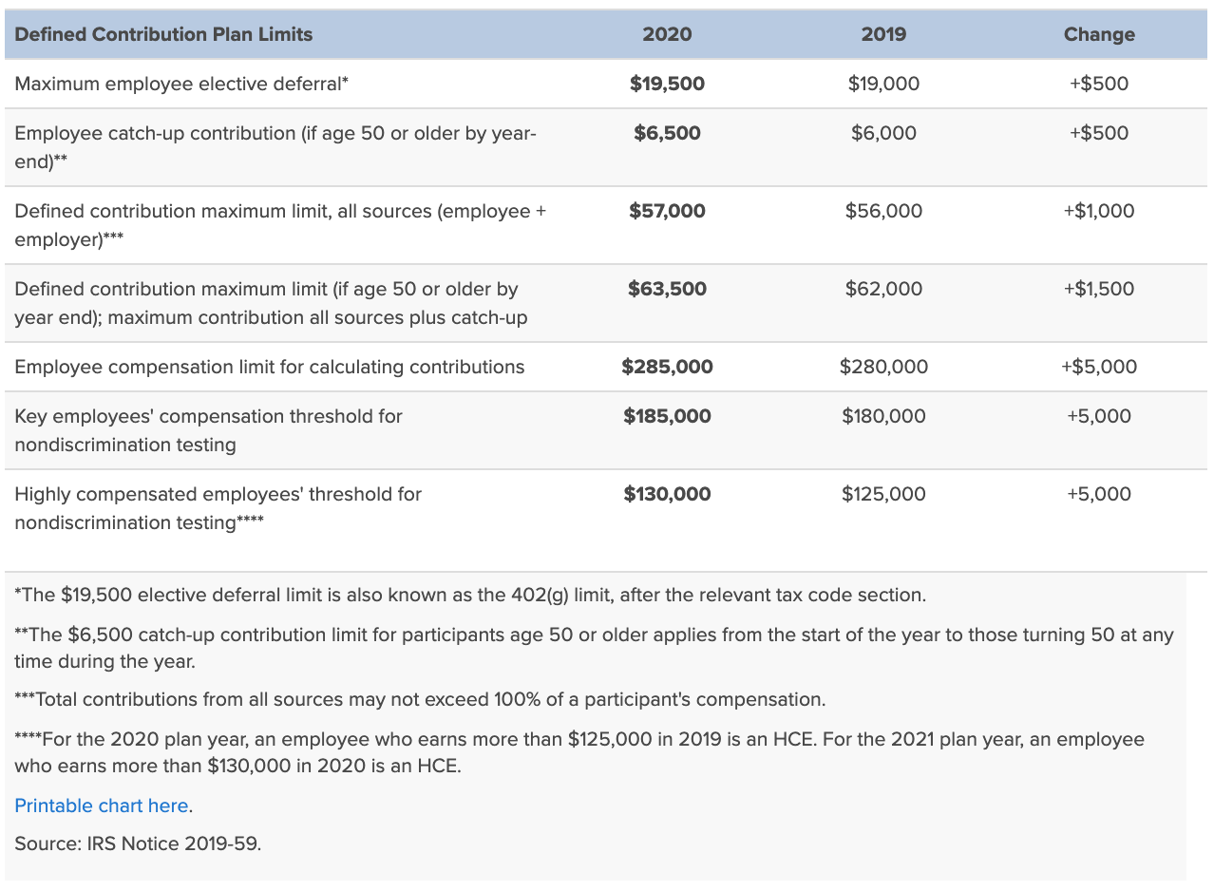
Task: Select the bold $19,500 table cell
Action: (667, 84)
